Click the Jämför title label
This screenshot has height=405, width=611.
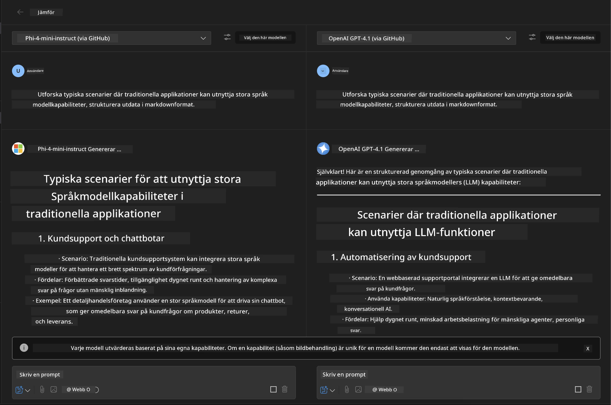coord(46,12)
